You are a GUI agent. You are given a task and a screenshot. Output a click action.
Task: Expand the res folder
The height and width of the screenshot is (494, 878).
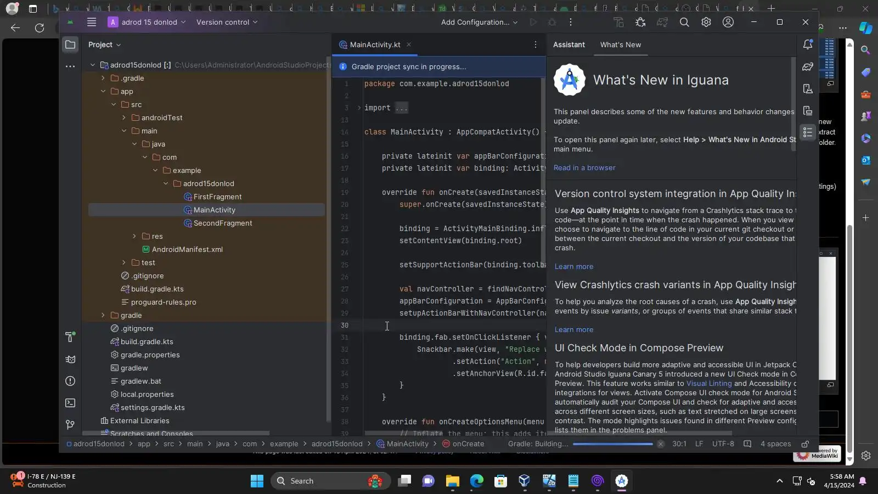134,237
